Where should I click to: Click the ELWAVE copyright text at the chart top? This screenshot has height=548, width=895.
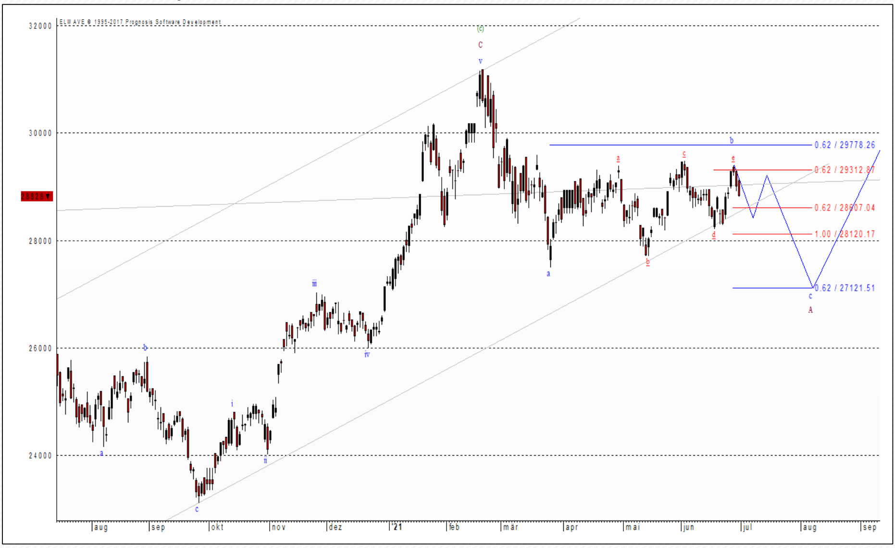point(140,22)
